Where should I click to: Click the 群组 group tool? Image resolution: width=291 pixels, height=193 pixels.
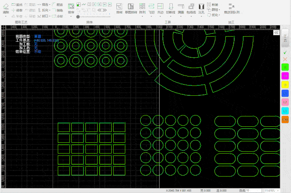[x=213, y=10]
